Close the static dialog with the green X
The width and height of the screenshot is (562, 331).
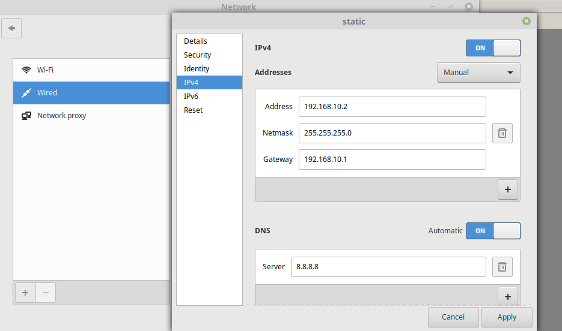[526, 21]
